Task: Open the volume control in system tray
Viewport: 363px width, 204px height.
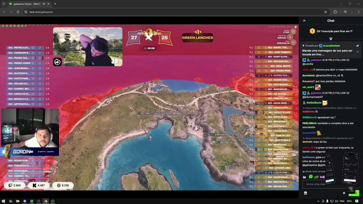Action: pos(336,201)
